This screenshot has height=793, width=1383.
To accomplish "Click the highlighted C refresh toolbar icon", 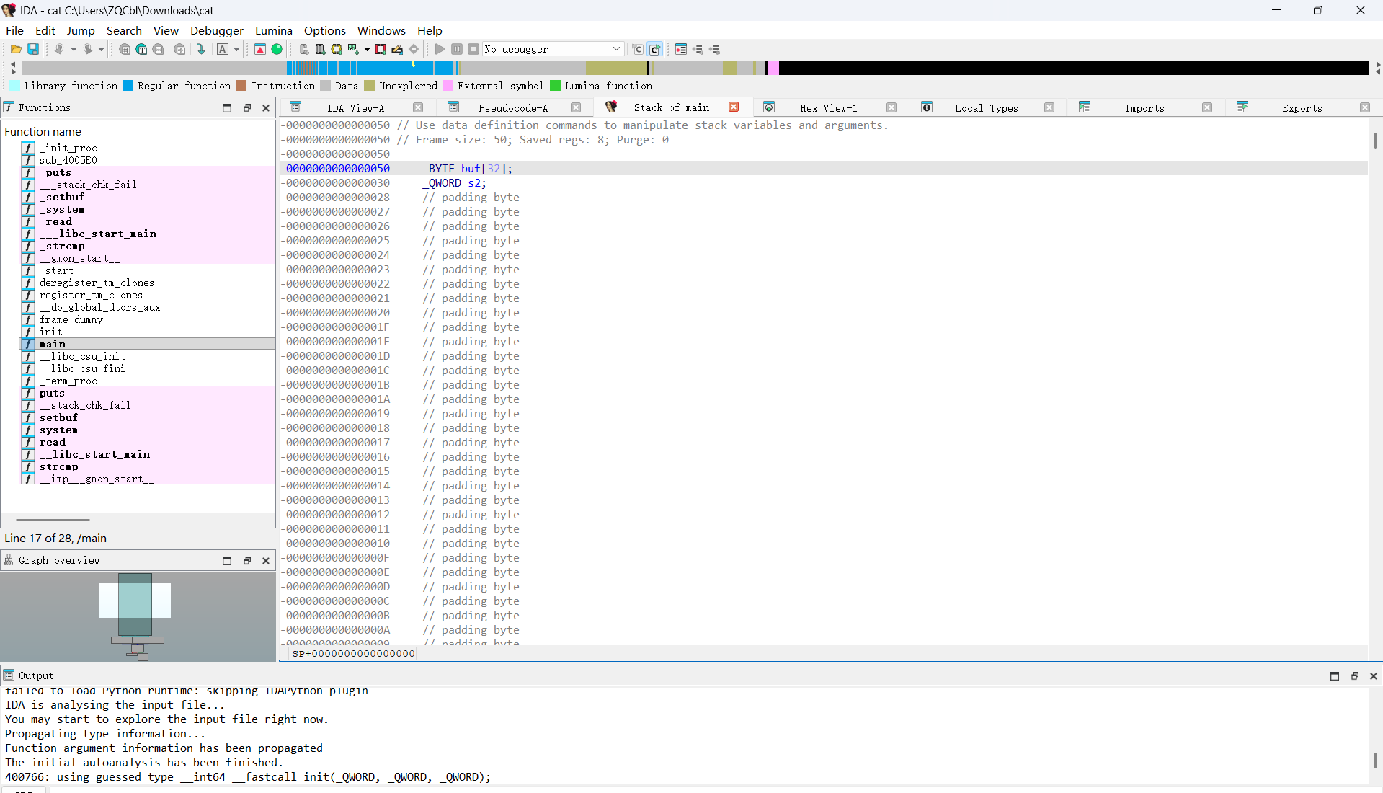I will coord(654,49).
